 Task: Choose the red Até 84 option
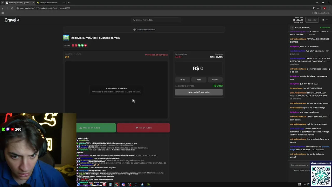(x=143, y=128)
